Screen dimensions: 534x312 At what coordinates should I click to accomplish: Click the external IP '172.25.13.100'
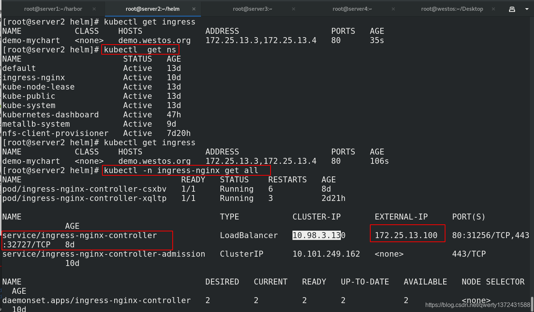(406, 235)
